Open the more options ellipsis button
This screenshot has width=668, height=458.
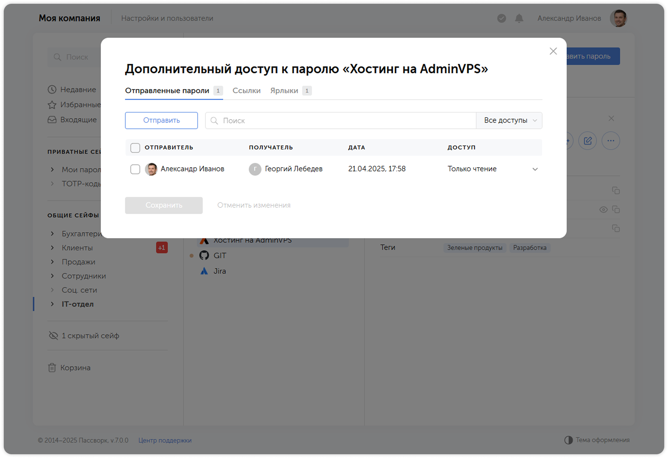[611, 141]
